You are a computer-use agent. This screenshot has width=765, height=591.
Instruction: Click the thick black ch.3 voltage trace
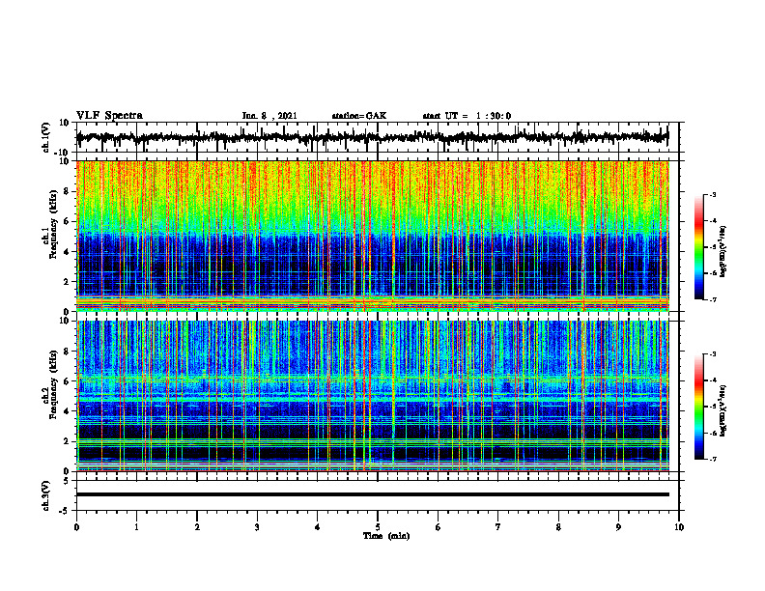[x=373, y=494]
